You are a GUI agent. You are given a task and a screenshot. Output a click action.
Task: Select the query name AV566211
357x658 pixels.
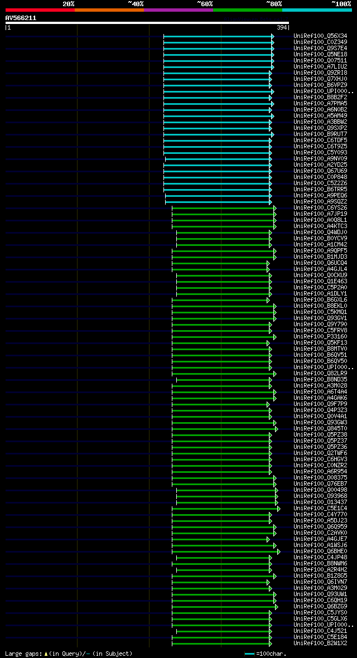[x=21, y=18]
